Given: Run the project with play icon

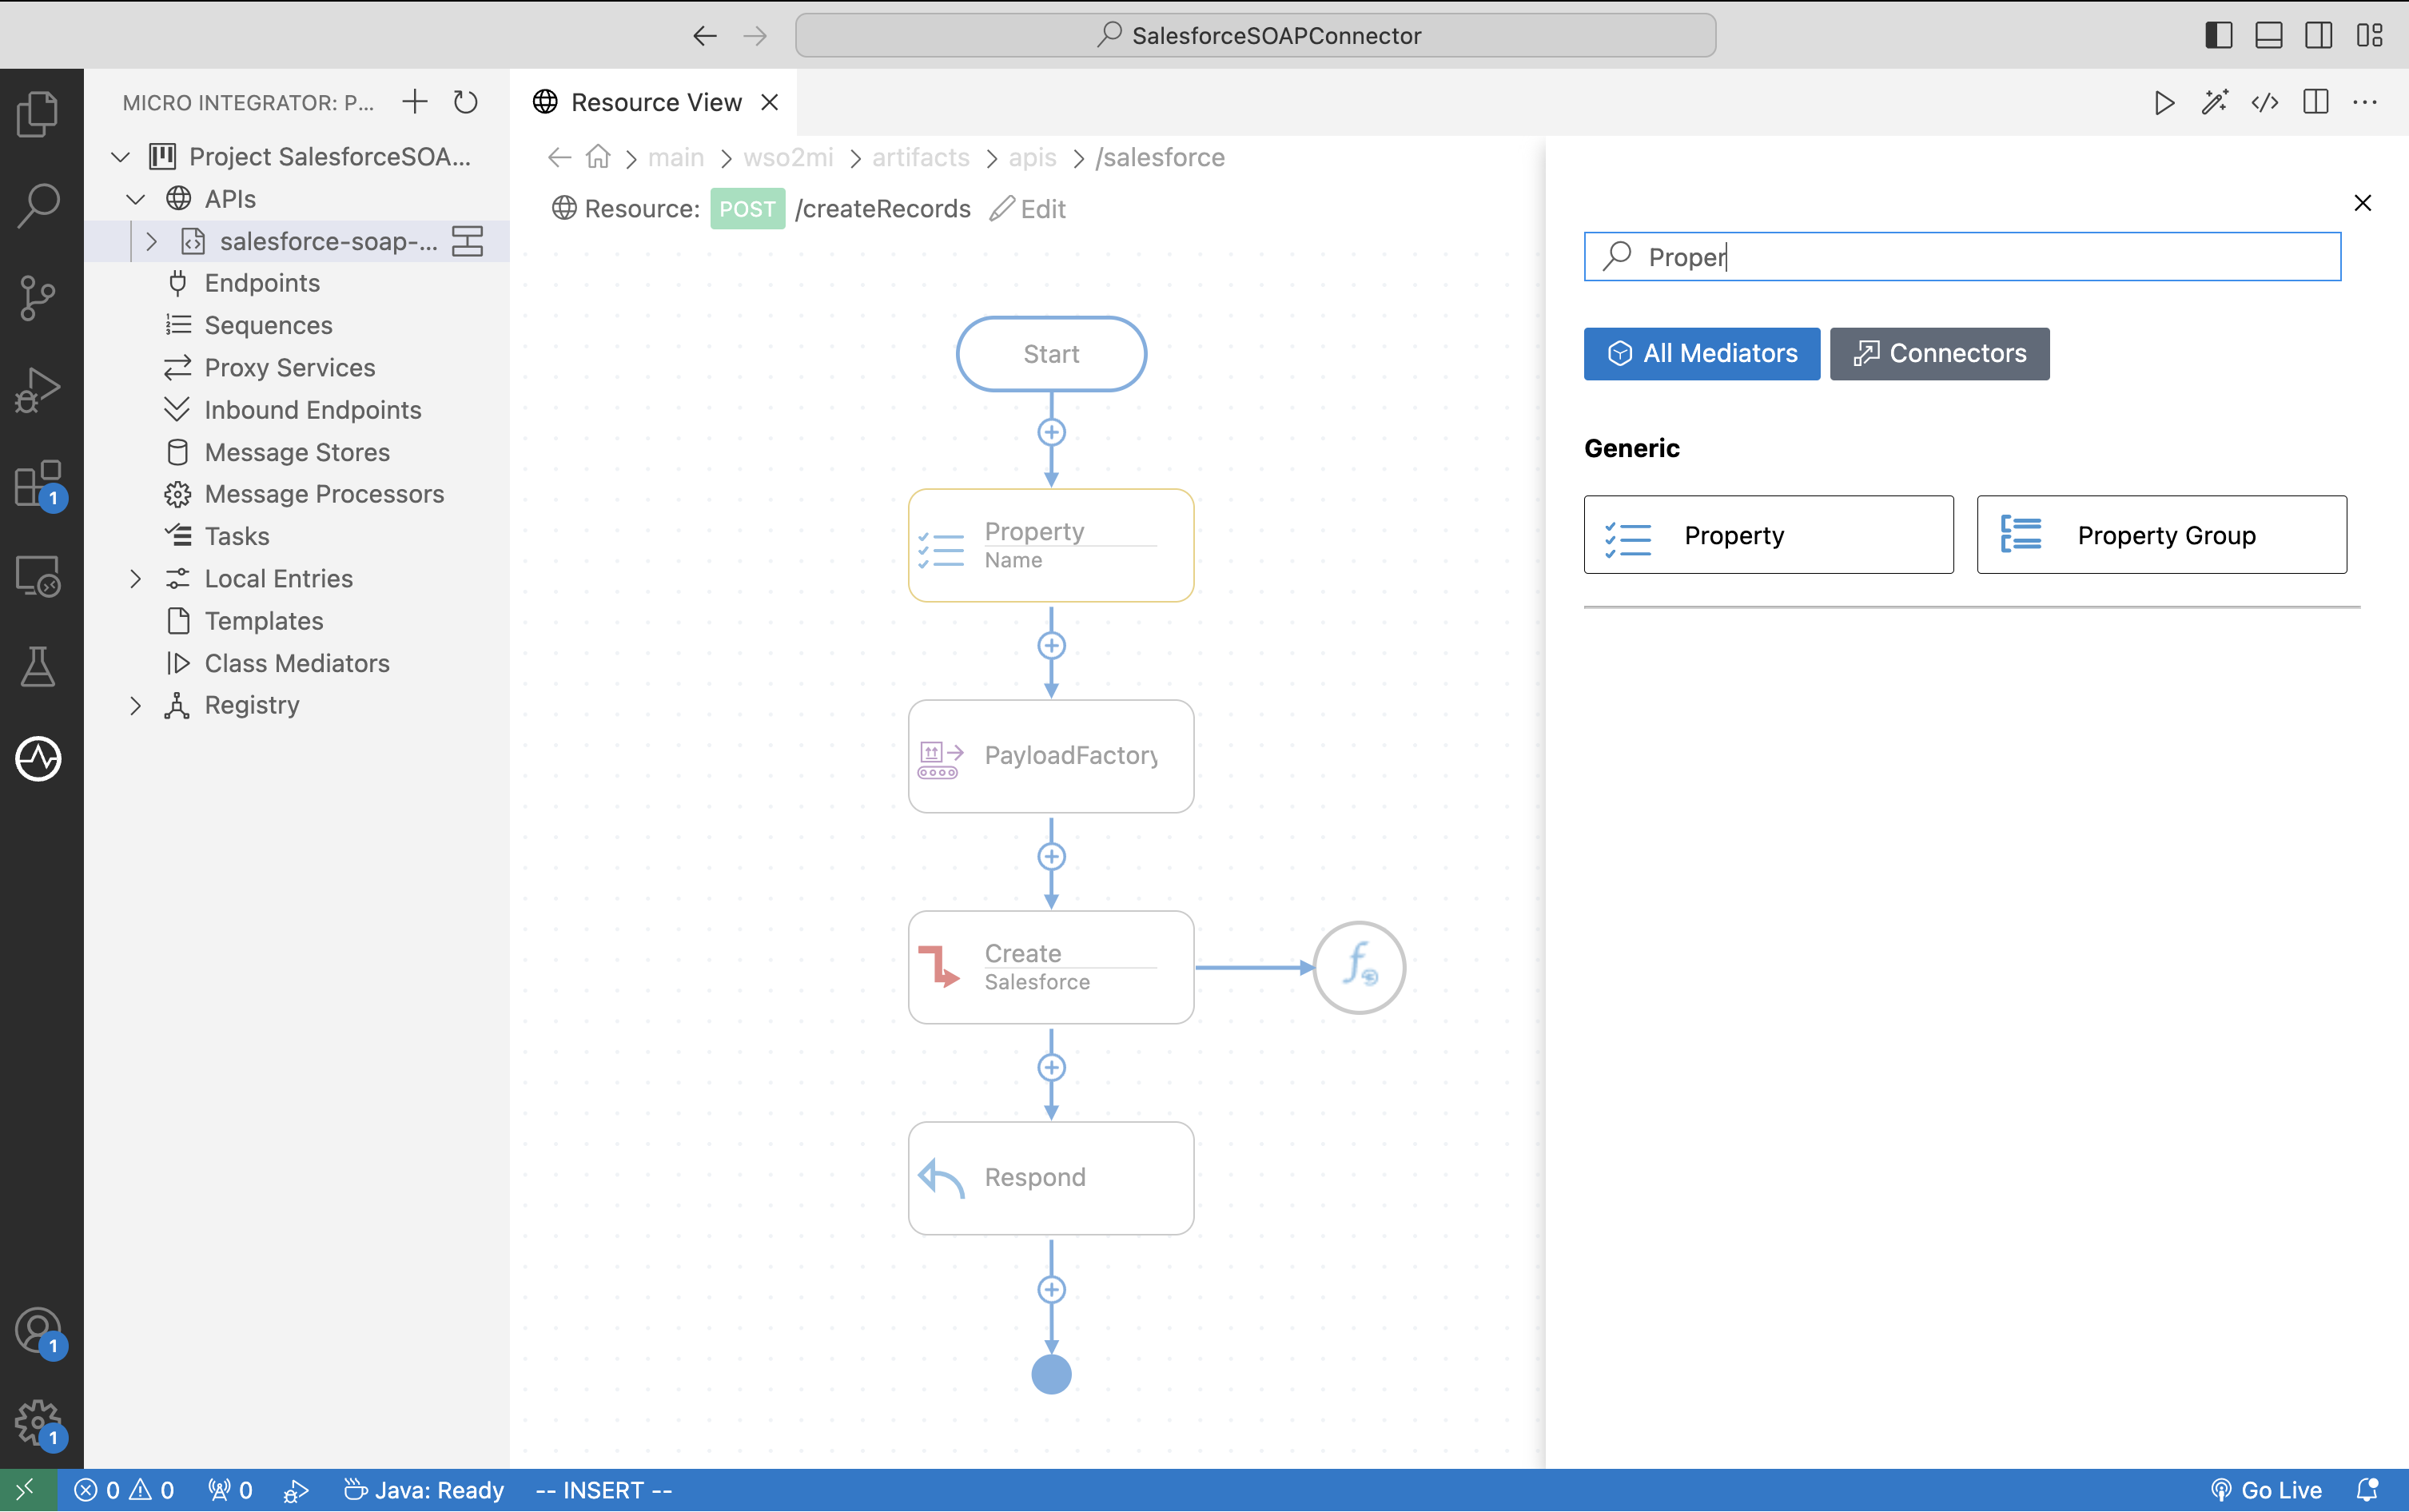Looking at the screenshot, I should [2164, 102].
